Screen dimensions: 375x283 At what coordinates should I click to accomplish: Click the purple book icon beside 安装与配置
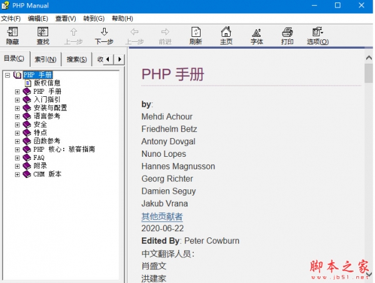coord(27,108)
